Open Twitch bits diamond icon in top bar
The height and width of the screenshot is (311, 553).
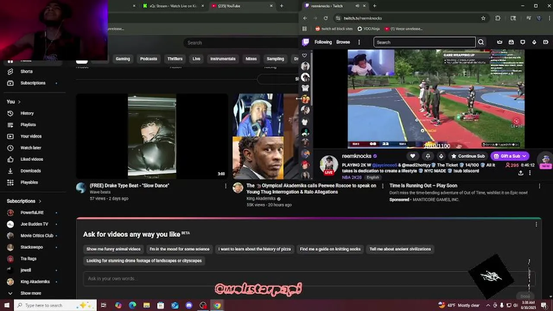pyautogui.click(x=534, y=42)
